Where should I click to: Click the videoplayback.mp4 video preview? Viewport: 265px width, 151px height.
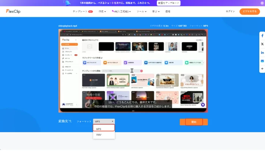(133, 71)
